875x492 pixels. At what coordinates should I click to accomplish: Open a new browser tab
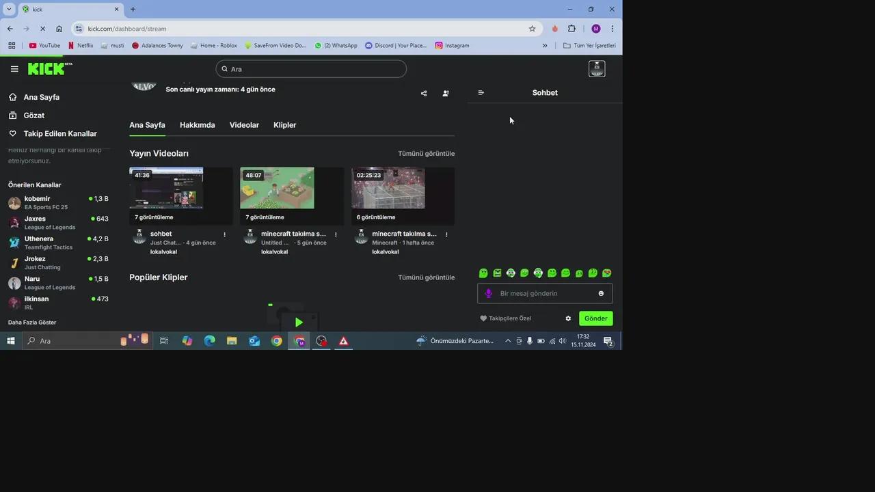point(133,9)
